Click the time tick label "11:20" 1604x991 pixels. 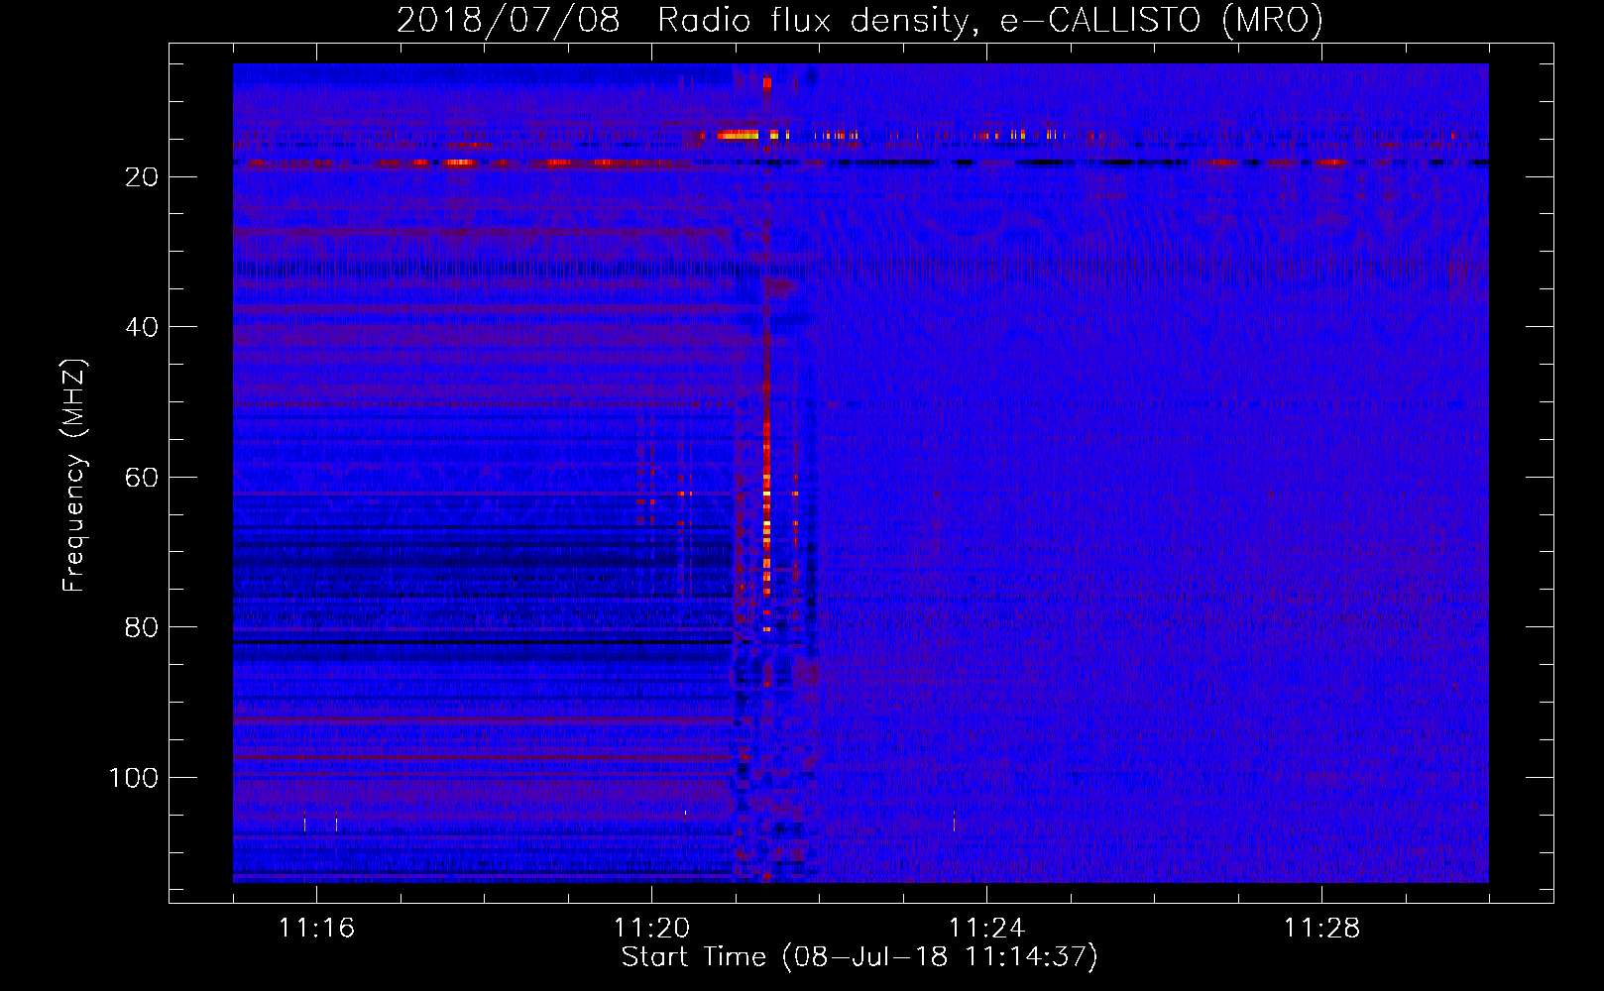point(651,929)
